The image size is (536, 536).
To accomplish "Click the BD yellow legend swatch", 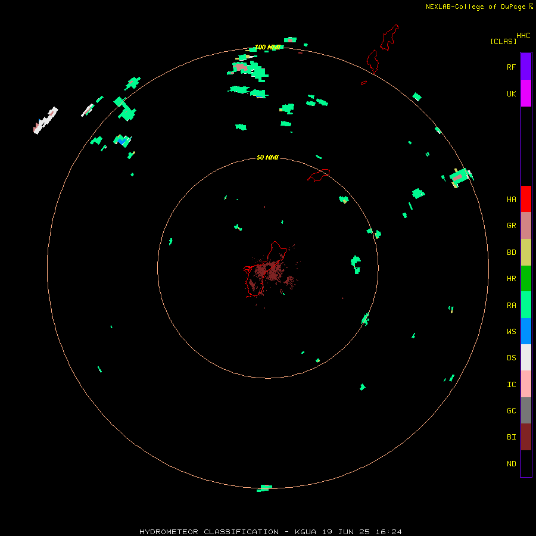I will pyautogui.click(x=526, y=253).
